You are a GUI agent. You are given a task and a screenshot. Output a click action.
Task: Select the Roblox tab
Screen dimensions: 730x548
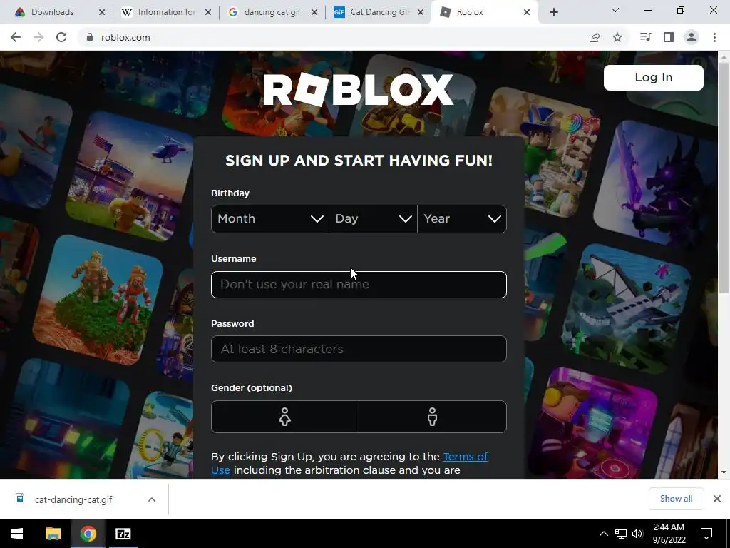(484, 12)
